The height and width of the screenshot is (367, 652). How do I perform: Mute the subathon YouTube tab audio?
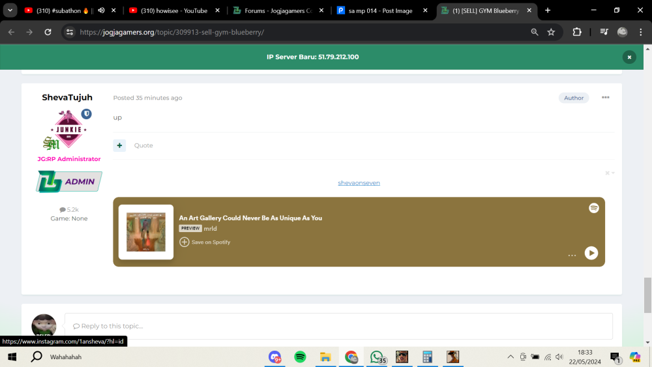click(x=101, y=10)
